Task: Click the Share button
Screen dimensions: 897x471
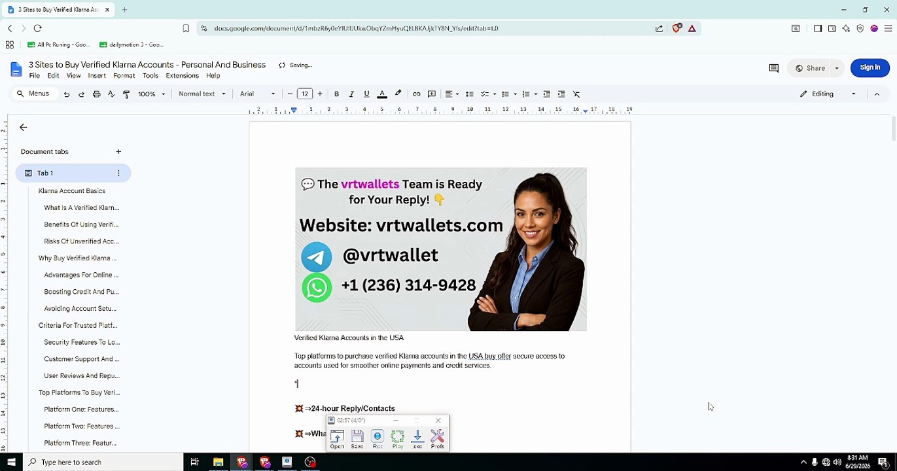Action: click(x=809, y=68)
